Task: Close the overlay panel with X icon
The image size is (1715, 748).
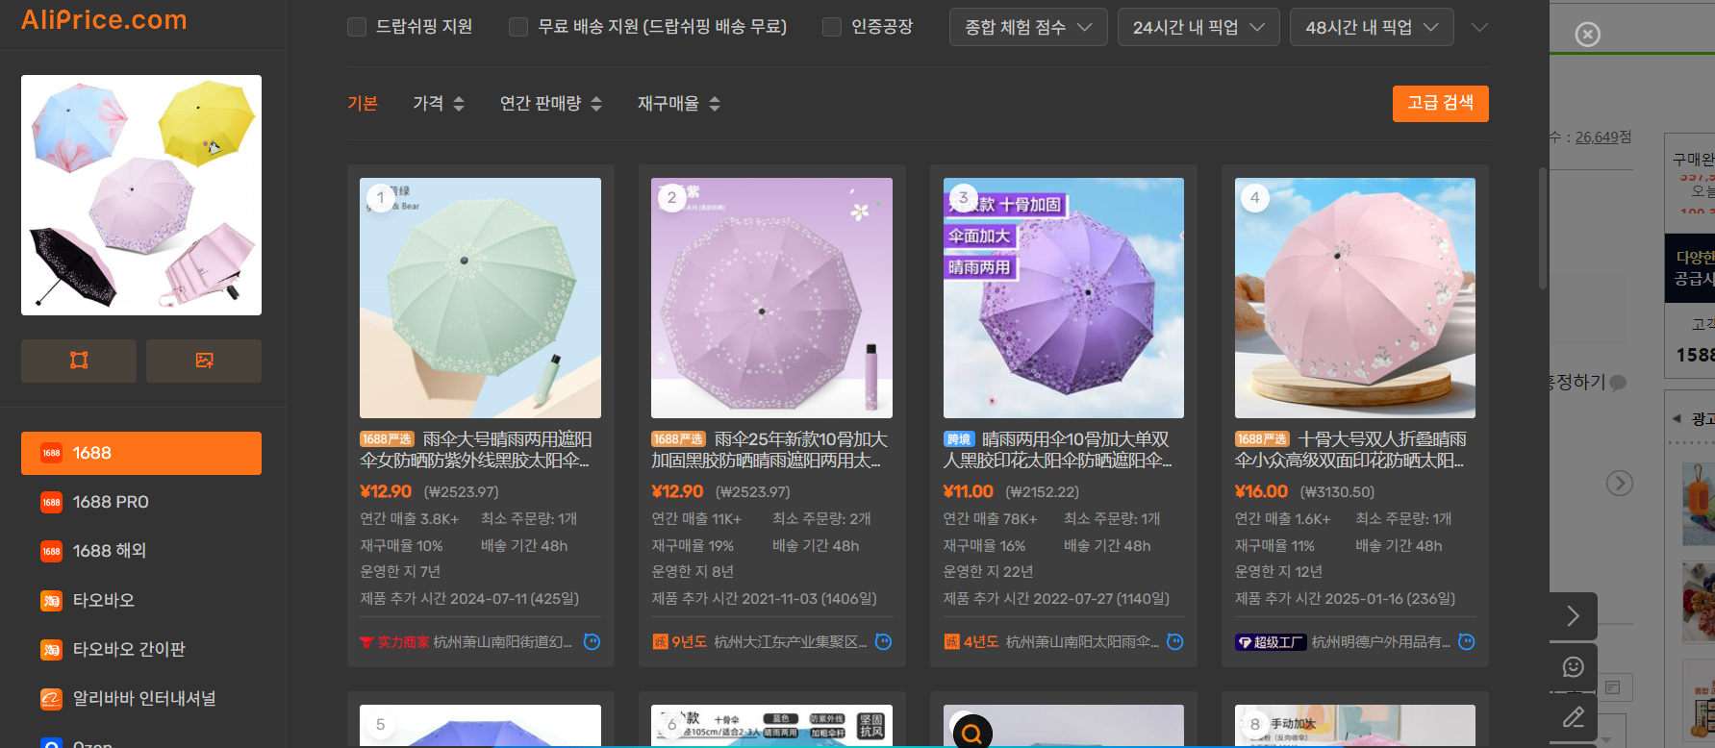Action: click(x=1588, y=35)
